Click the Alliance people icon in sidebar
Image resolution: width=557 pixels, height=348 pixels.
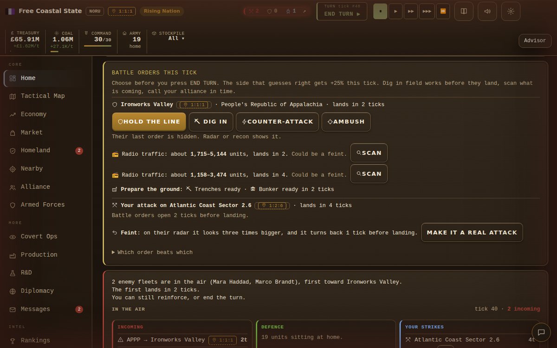[13, 187]
